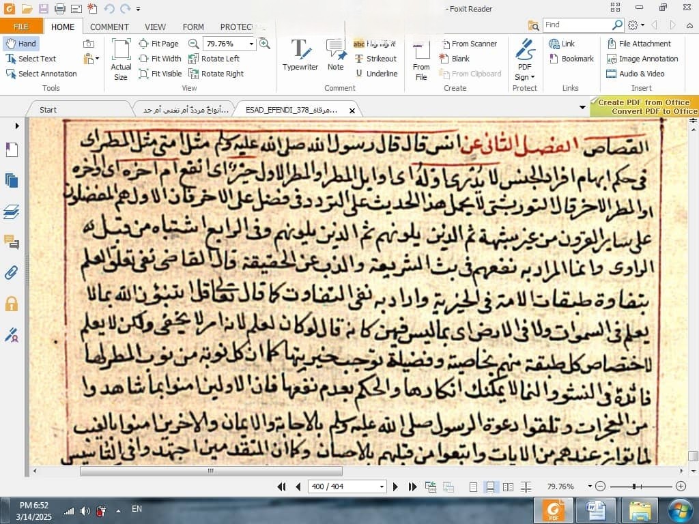Open the Security panel lock icon

[x=11, y=304]
